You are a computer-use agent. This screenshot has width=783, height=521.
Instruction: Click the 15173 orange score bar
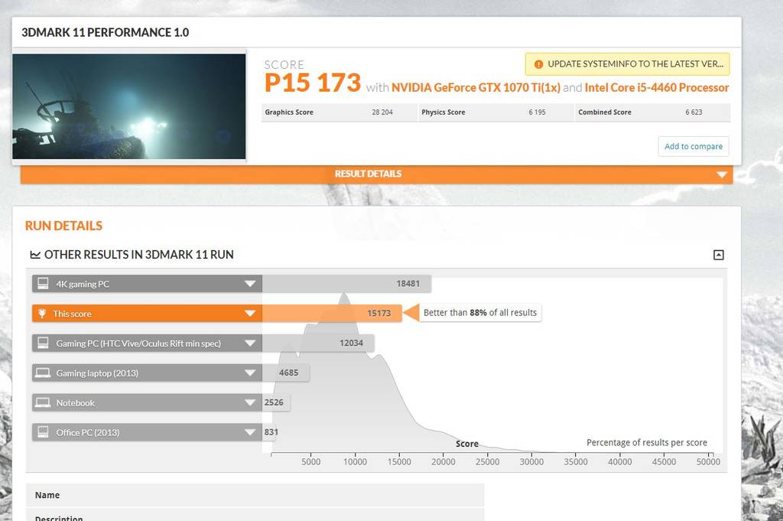pos(332,313)
